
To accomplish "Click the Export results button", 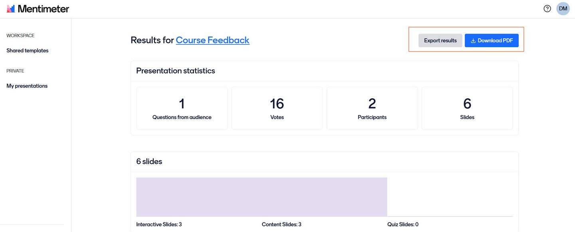I will 440,40.
